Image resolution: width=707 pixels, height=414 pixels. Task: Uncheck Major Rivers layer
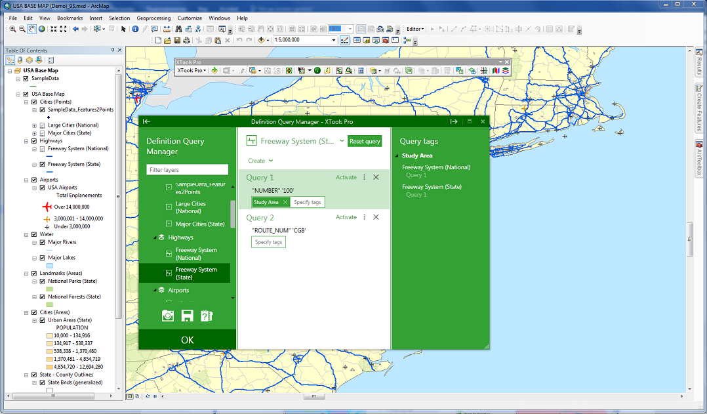click(x=43, y=242)
